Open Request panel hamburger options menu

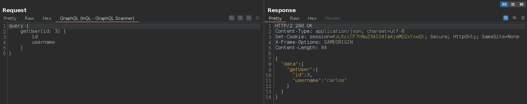pyautogui.click(x=257, y=18)
